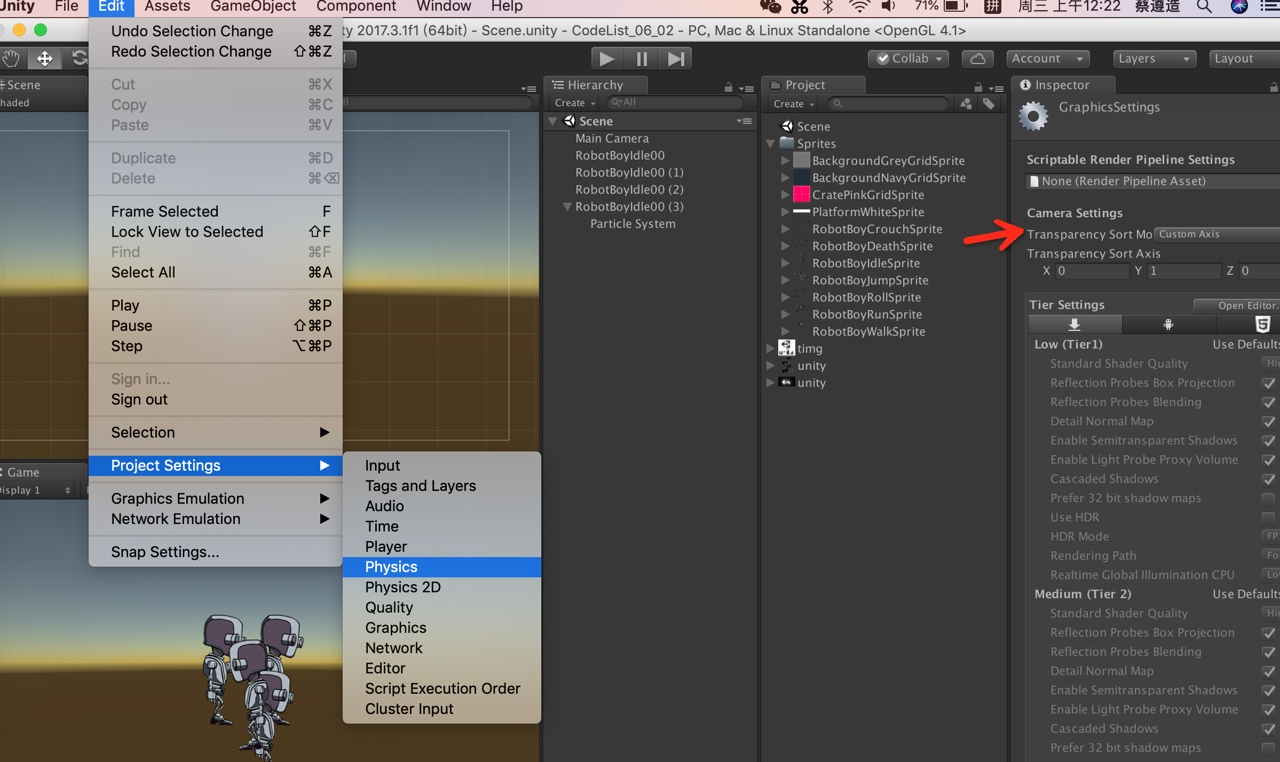Image resolution: width=1280 pixels, height=762 pixels.
Task: Toggle Tier1 Prefer 32 bit shadow maps
Action: [1268, 498]
